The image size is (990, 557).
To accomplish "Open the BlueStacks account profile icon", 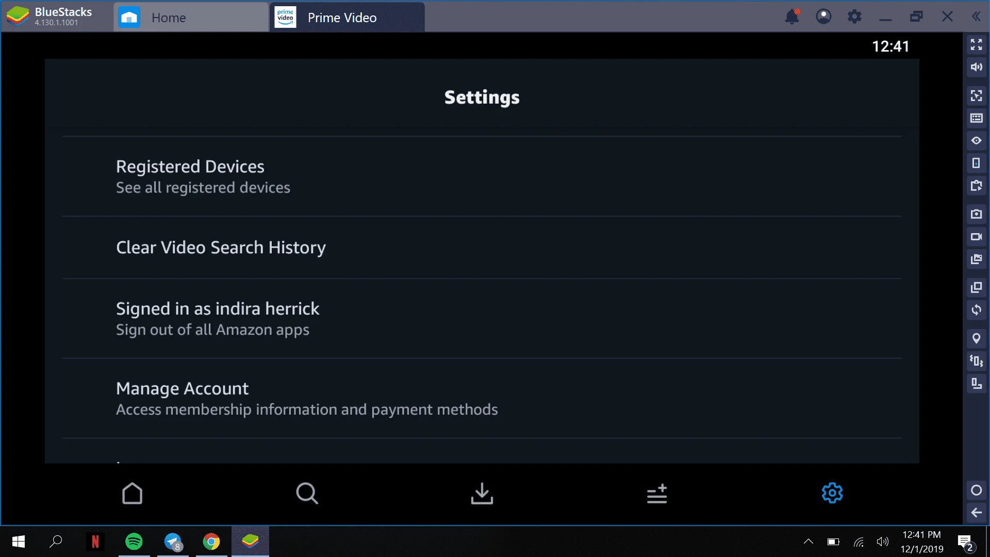I will (x=823, y=17).
